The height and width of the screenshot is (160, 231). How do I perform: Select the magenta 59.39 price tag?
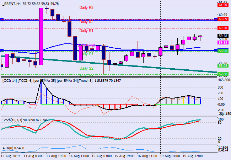click(222, 43)
